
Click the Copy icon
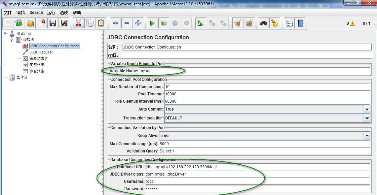coord(90,23)
